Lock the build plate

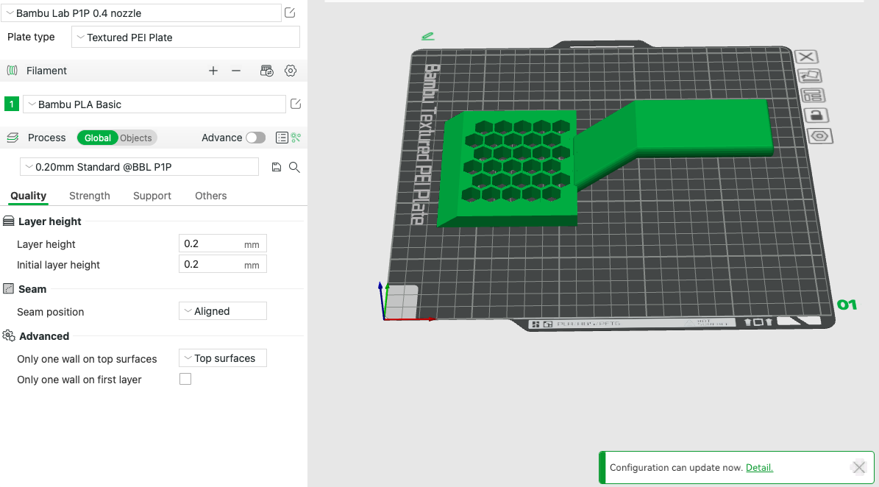click(816, 115)
